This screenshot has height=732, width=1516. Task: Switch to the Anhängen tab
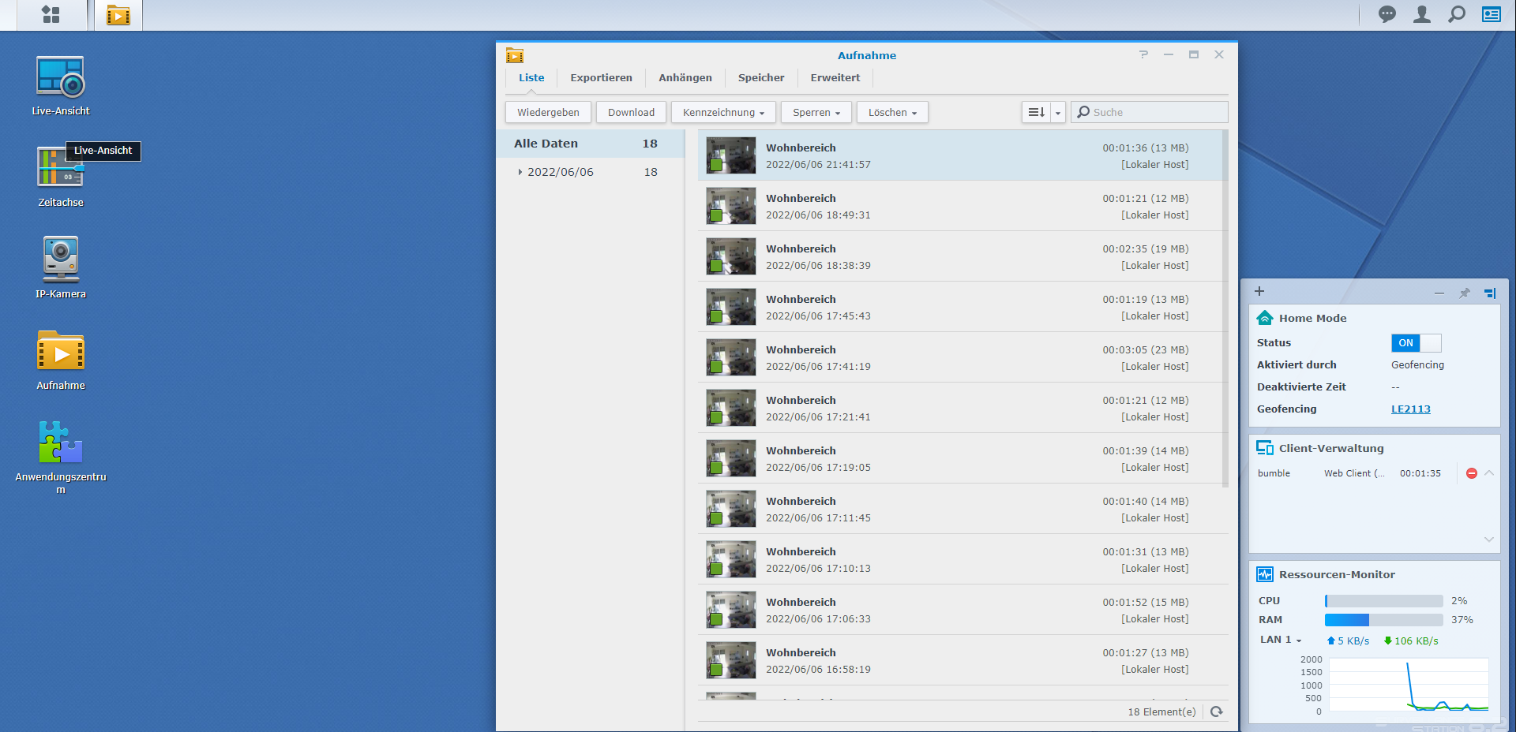coord(685,77)
